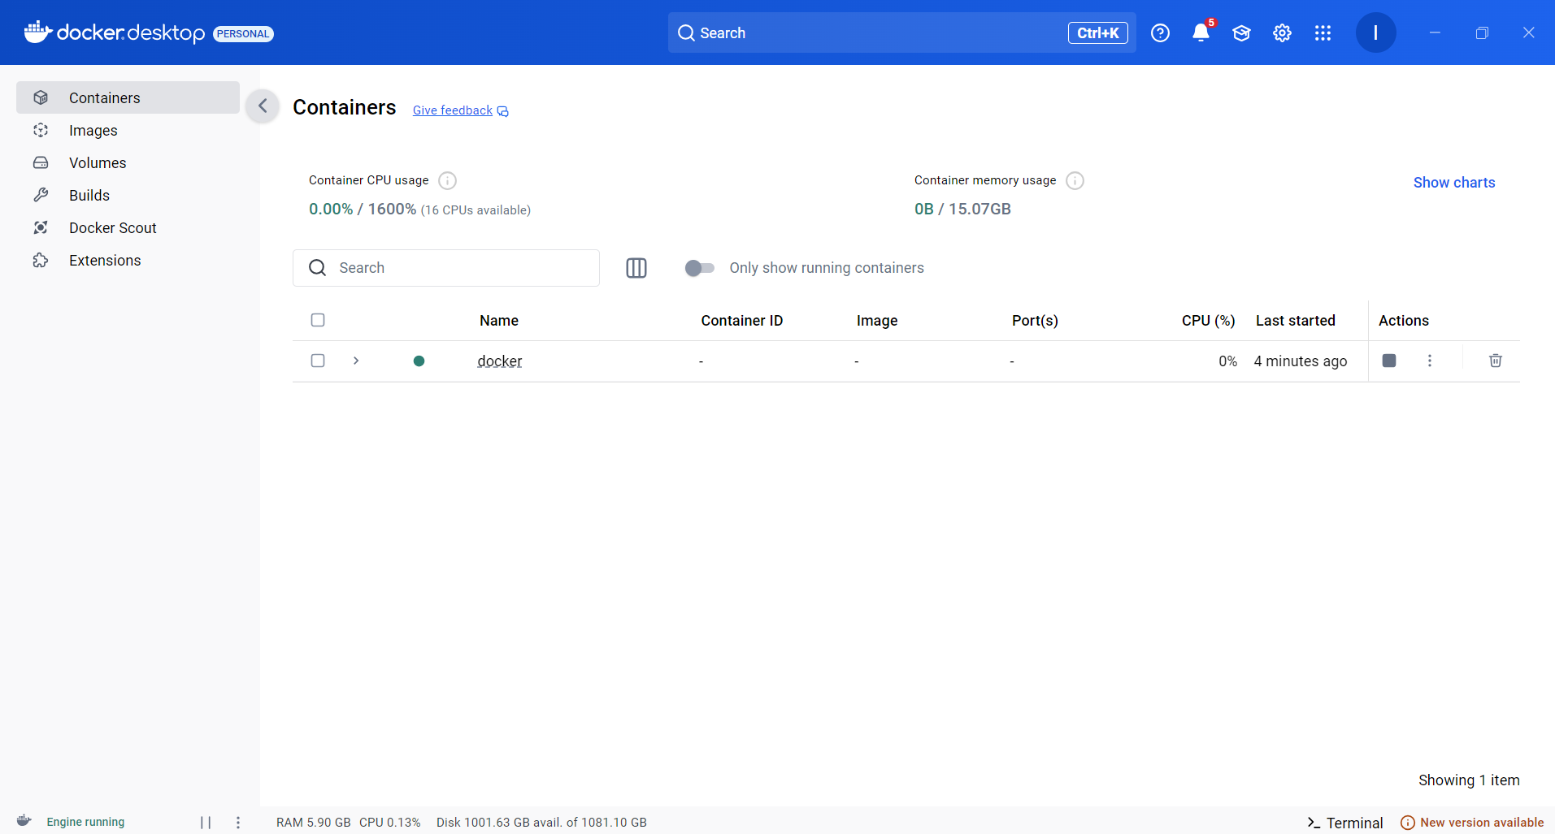This screenshot has height=834, width=1555.
Task: Click the 'Showing 1 item' text
Action: pos(1469,780)
